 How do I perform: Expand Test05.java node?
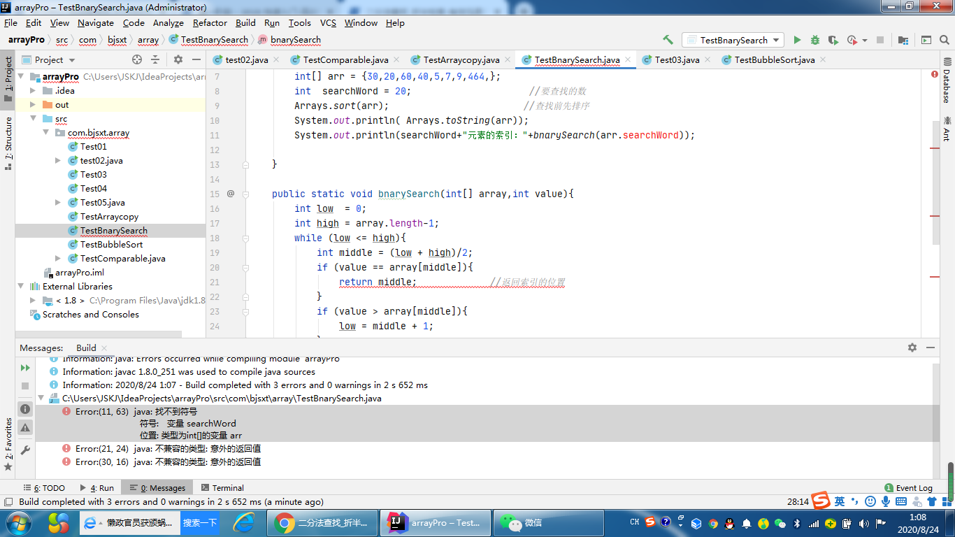58,202
